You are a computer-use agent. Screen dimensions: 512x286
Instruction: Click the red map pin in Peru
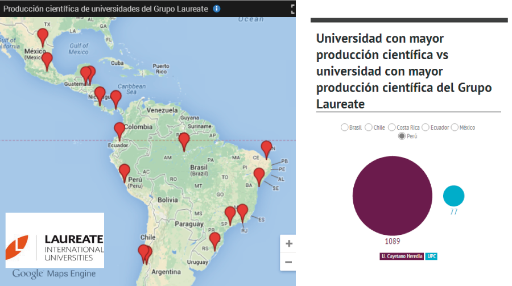pyautogui.click(x=125, y=171)
